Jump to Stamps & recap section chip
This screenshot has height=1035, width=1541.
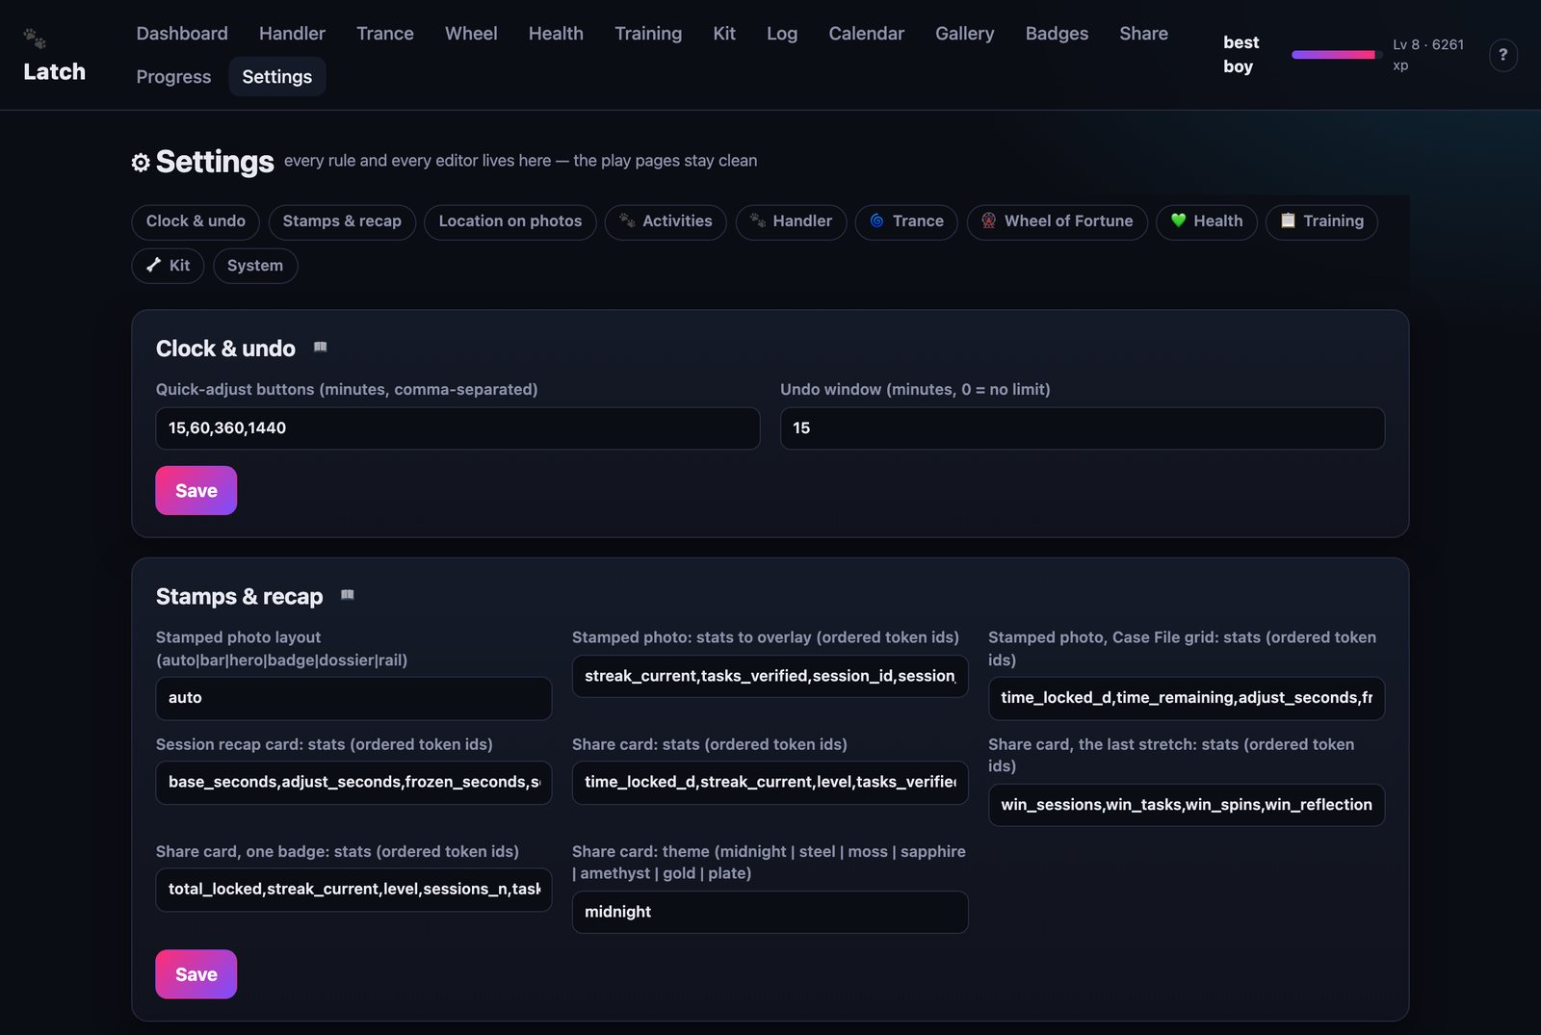click(x=342, y=221)
